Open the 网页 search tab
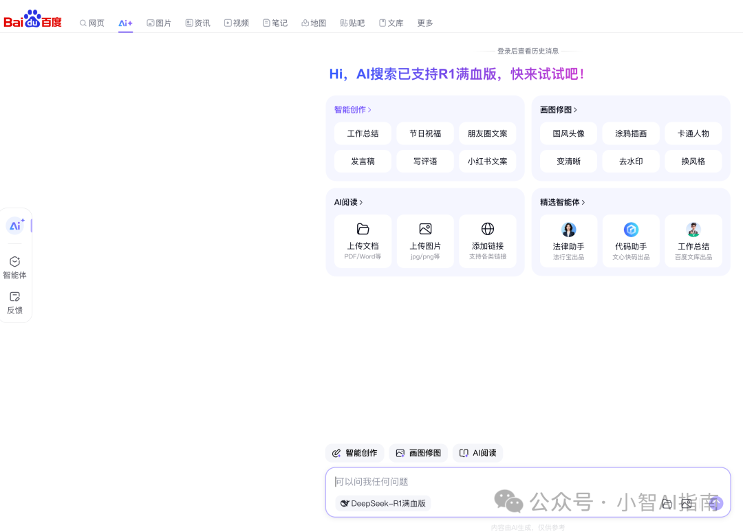The image size is (743, 532). coord(92,23)
